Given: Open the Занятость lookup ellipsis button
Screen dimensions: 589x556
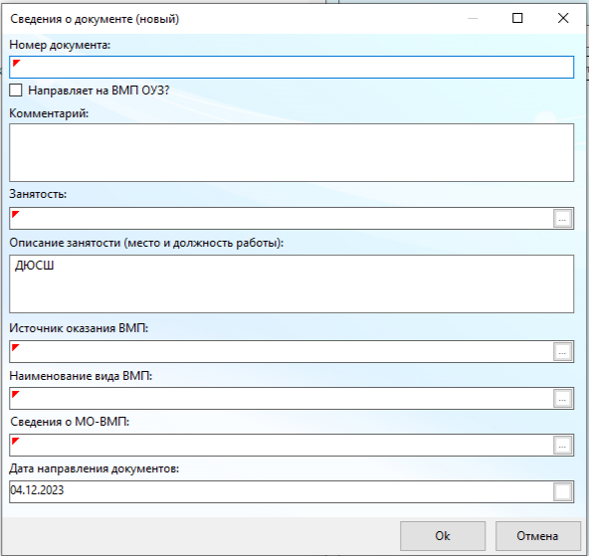Looking at the screenshot, I should (x=562, y=219).
